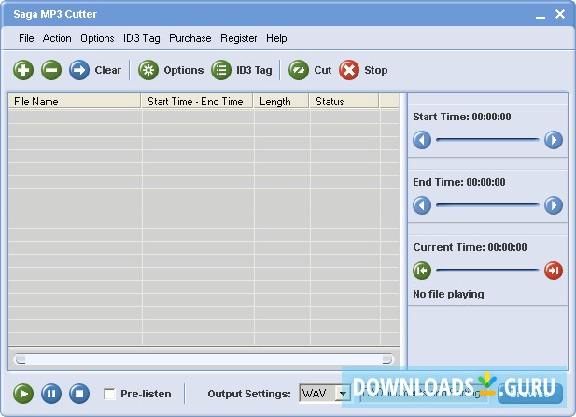Open the Action menu

(57, 38)
